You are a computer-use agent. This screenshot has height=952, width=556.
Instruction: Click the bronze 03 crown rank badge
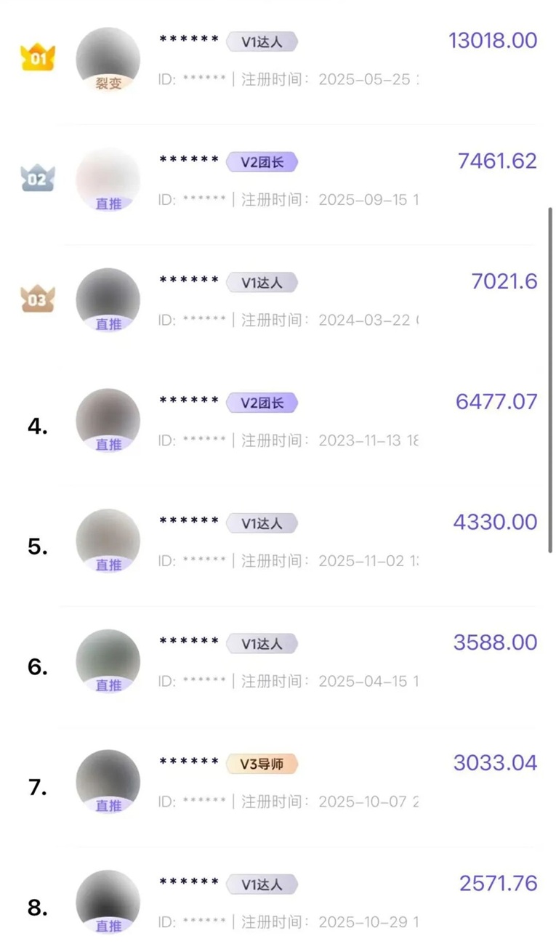pos(37,299)
